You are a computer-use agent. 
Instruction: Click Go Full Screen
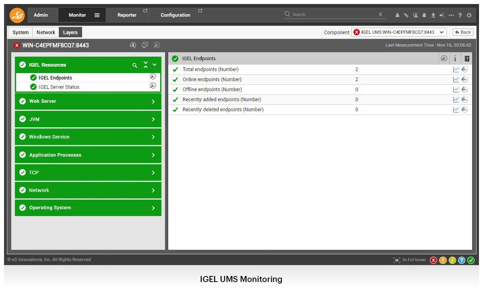coord(410,260)
